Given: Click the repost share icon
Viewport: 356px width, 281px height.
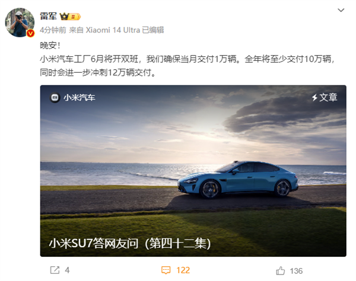Looking at the screenshot, I should tap(55, 270).
